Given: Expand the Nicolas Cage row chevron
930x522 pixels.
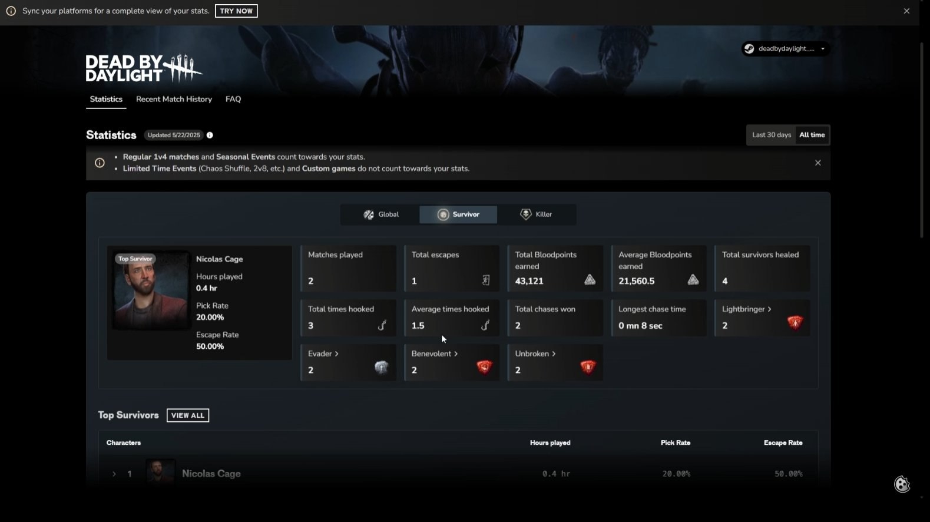Looking at the screenshot, I should (x=114, y=474).
